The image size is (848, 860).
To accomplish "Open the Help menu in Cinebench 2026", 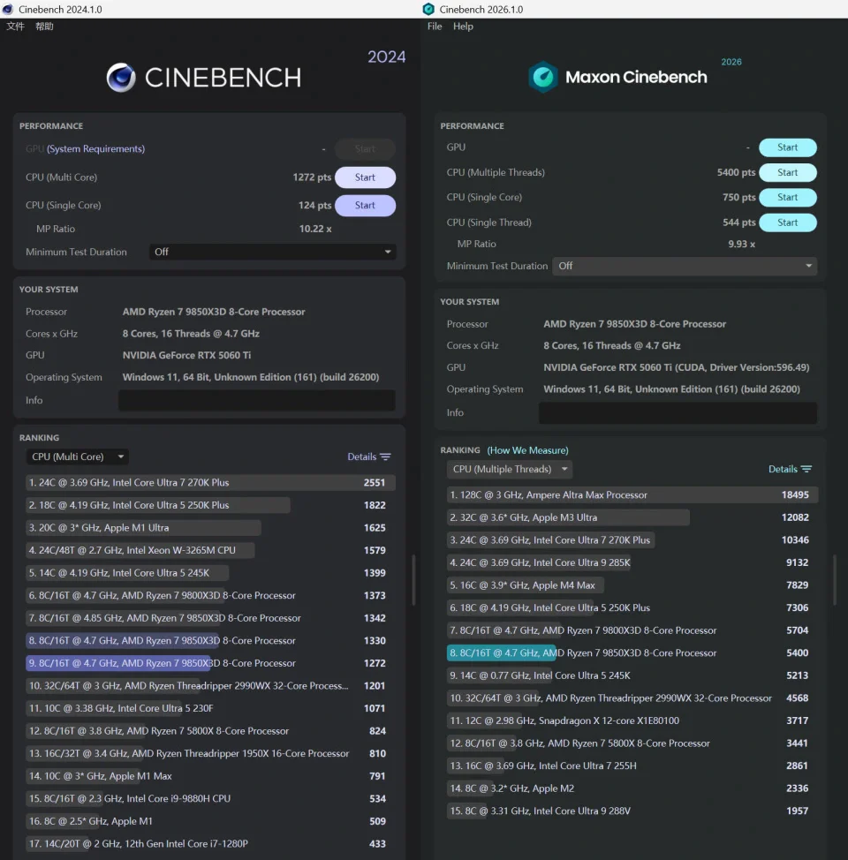I will tap(463, 26).
